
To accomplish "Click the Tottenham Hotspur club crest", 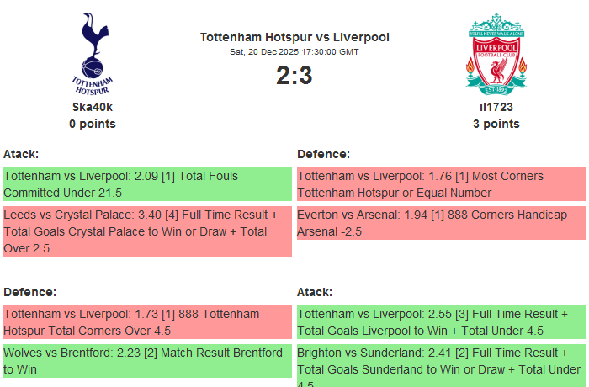I will (93, 53).
